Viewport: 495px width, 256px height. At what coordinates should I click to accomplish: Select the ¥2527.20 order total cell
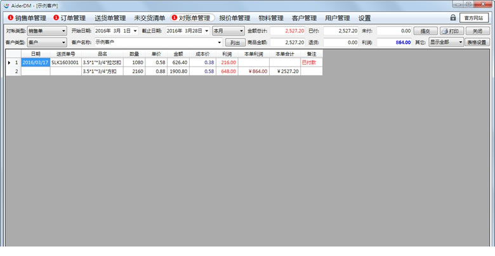(x=285, y=71)
